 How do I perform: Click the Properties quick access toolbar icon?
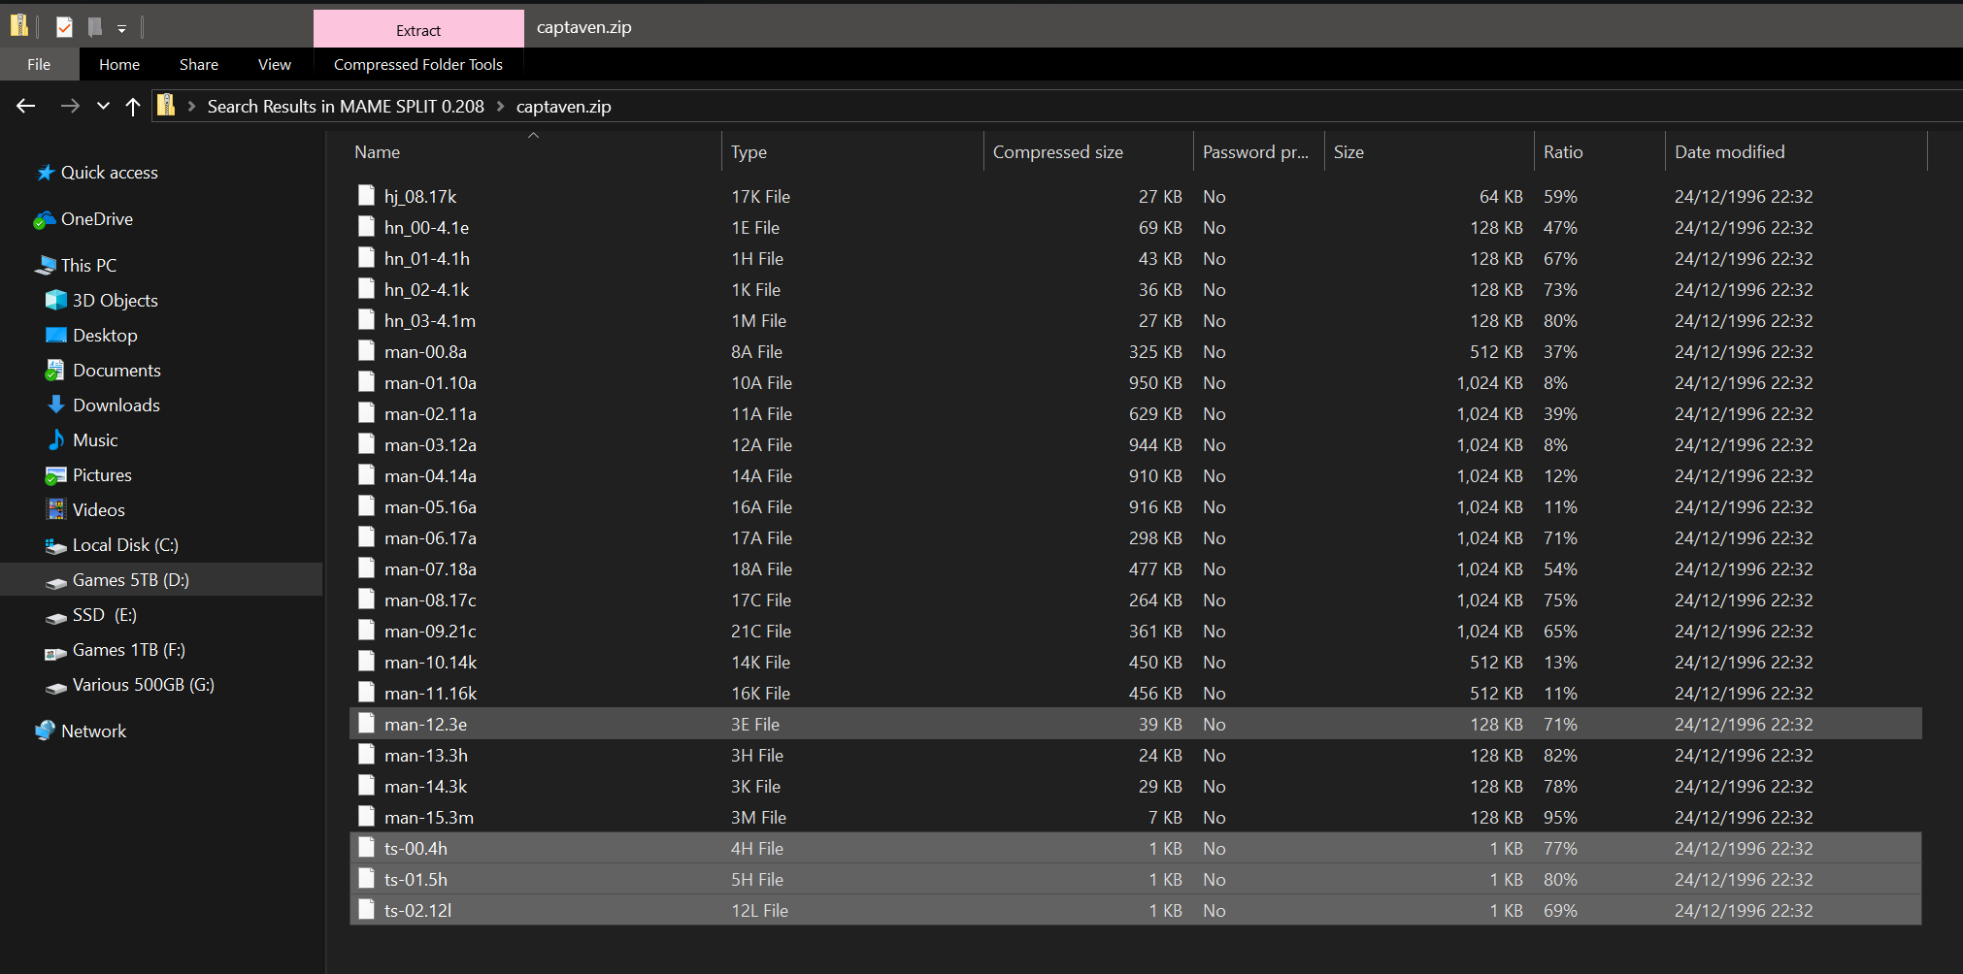click(64, 27)
